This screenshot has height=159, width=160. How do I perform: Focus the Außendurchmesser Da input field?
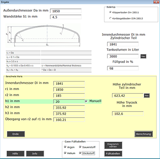[x=66, y=11]
